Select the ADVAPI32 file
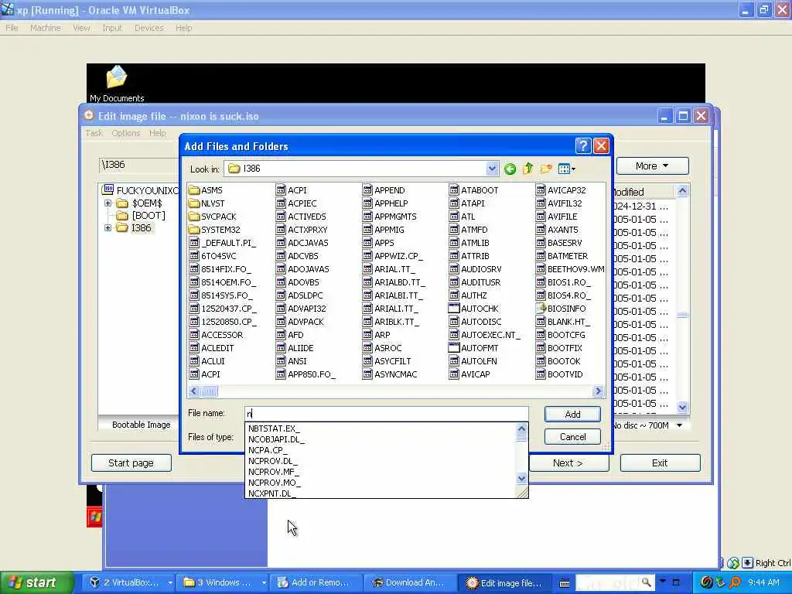 tap(301, 309)
